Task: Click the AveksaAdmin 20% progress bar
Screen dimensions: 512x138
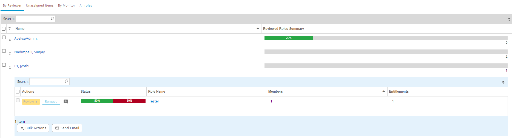Action: 288,38
